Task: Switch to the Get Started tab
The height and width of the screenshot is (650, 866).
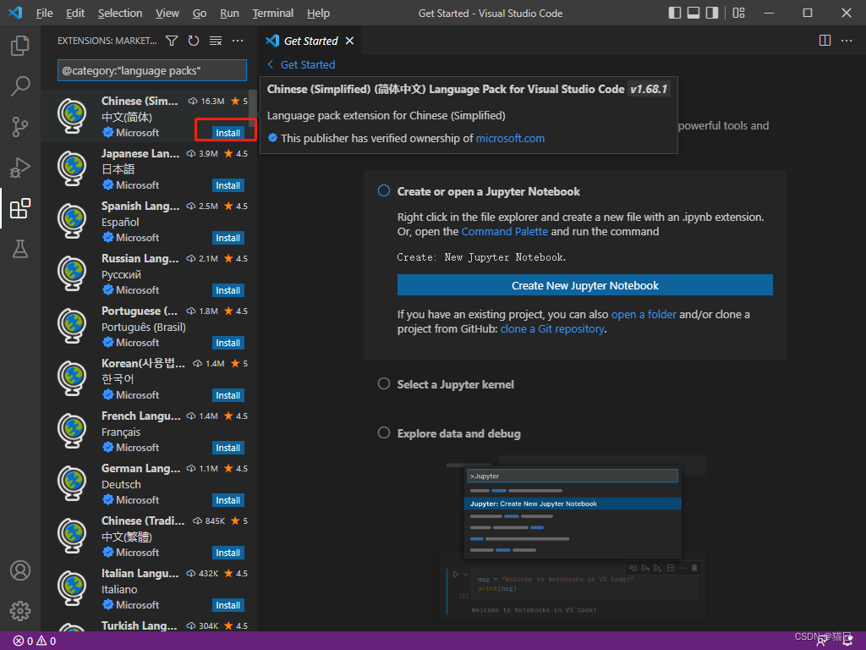Action: click(x=310, y=41)
